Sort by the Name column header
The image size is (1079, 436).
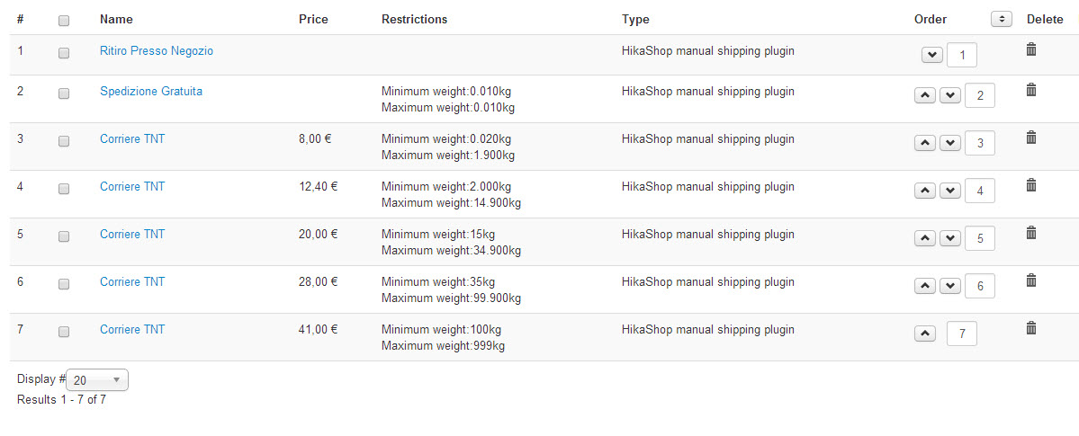[114, 19]
